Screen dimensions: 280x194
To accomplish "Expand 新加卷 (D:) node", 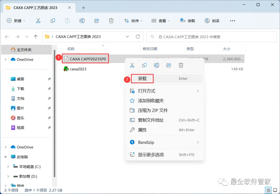I will 8,176.
